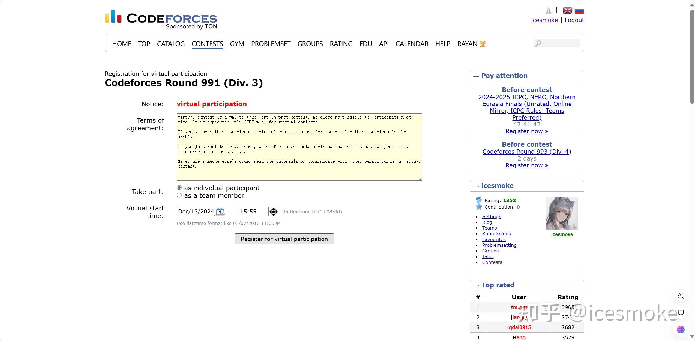
Task: Click the floating open-book reader icon
Action: [x=681, y=312]
